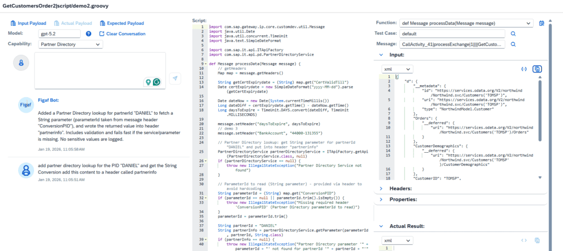Image resolution: width=563 pixels, height=251 pixels.
Task: Search messages with the magnifier icon
Action: click(x=514, y=44)
